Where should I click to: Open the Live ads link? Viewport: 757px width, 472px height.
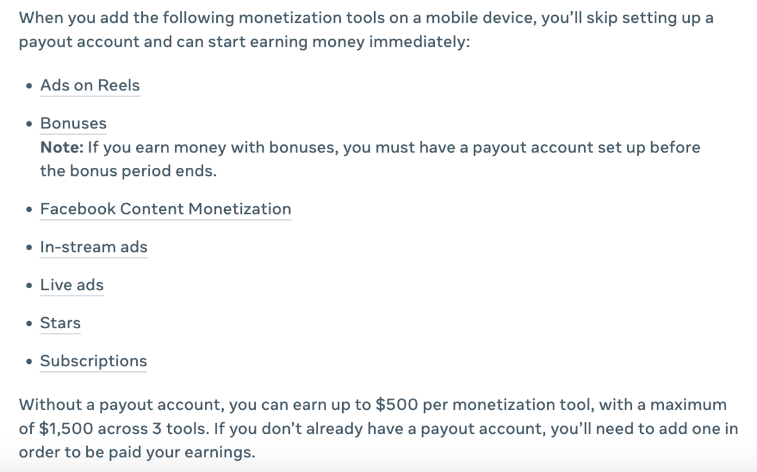[x=72, y=285]
